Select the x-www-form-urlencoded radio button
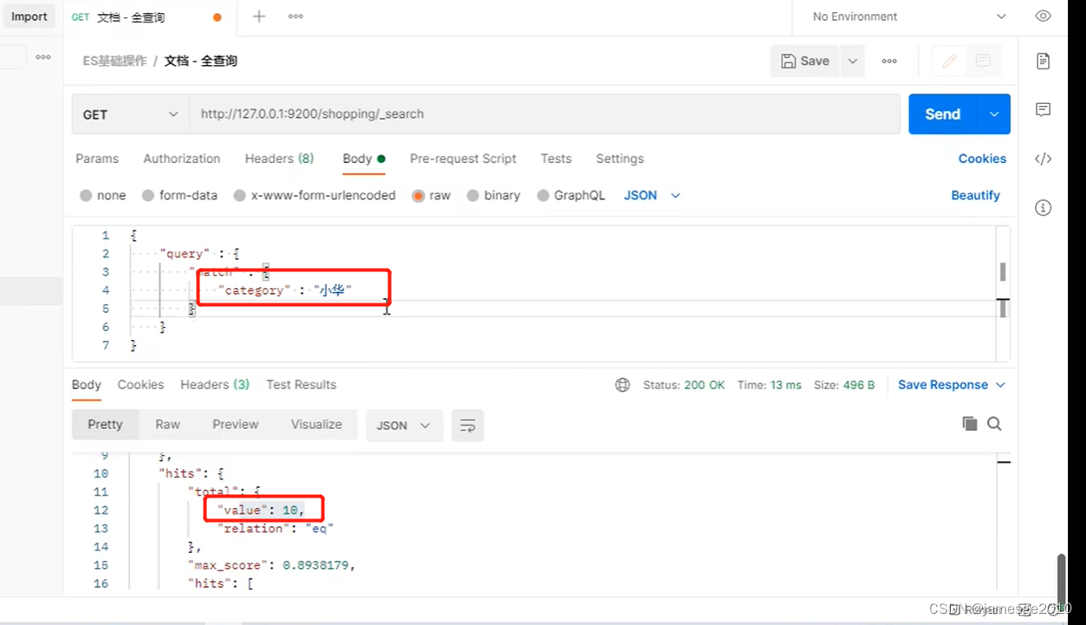The image size is (1086, 625). pos(240,196)
